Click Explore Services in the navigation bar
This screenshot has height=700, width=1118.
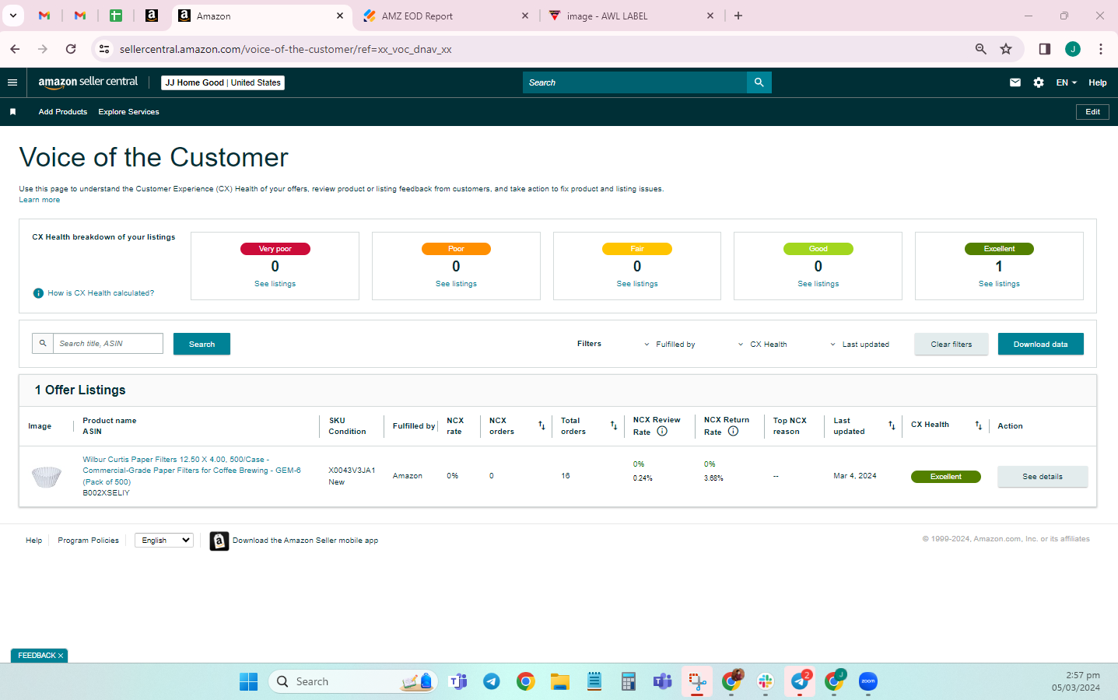(x=128, y=112)
